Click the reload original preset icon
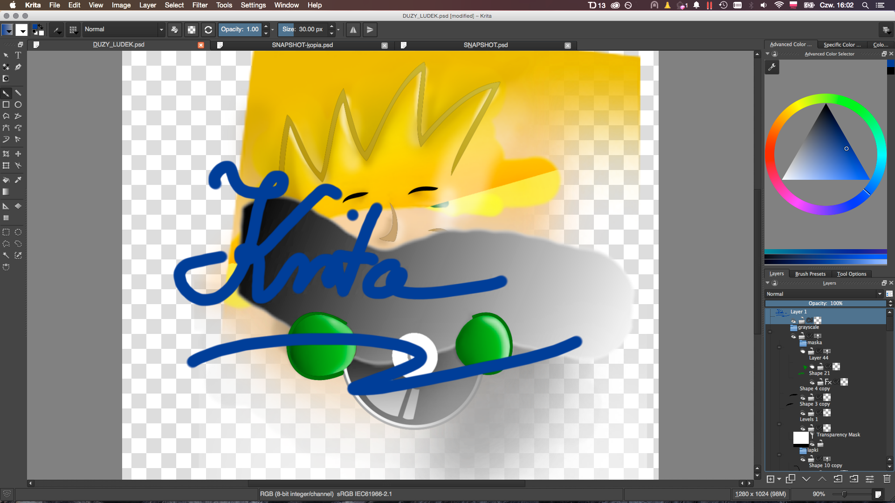The width and height of the screenshot is (895, 503). click(208, 30)
